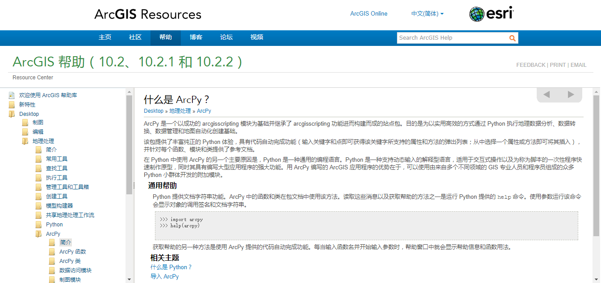Click the open book icon next to ArcPy
The height and width of the screenshot is (283, 601).
pos(38,234)
